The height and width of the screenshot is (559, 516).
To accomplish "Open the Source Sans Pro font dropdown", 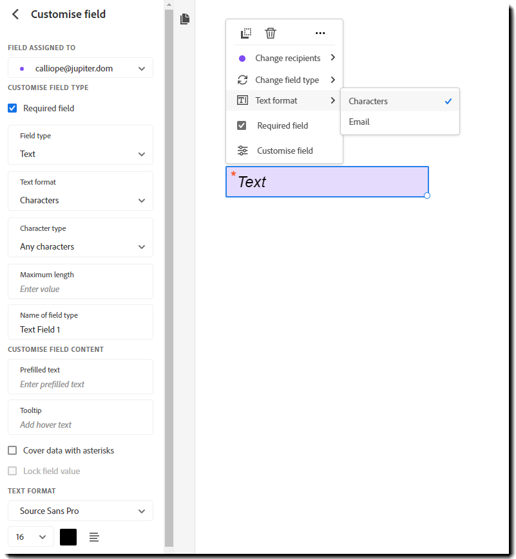I will click(81, 511).
